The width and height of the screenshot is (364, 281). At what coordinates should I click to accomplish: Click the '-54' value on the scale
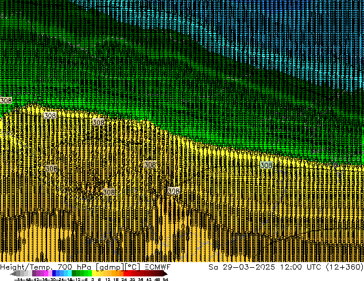pyautogui.click(x=18, y=280)
